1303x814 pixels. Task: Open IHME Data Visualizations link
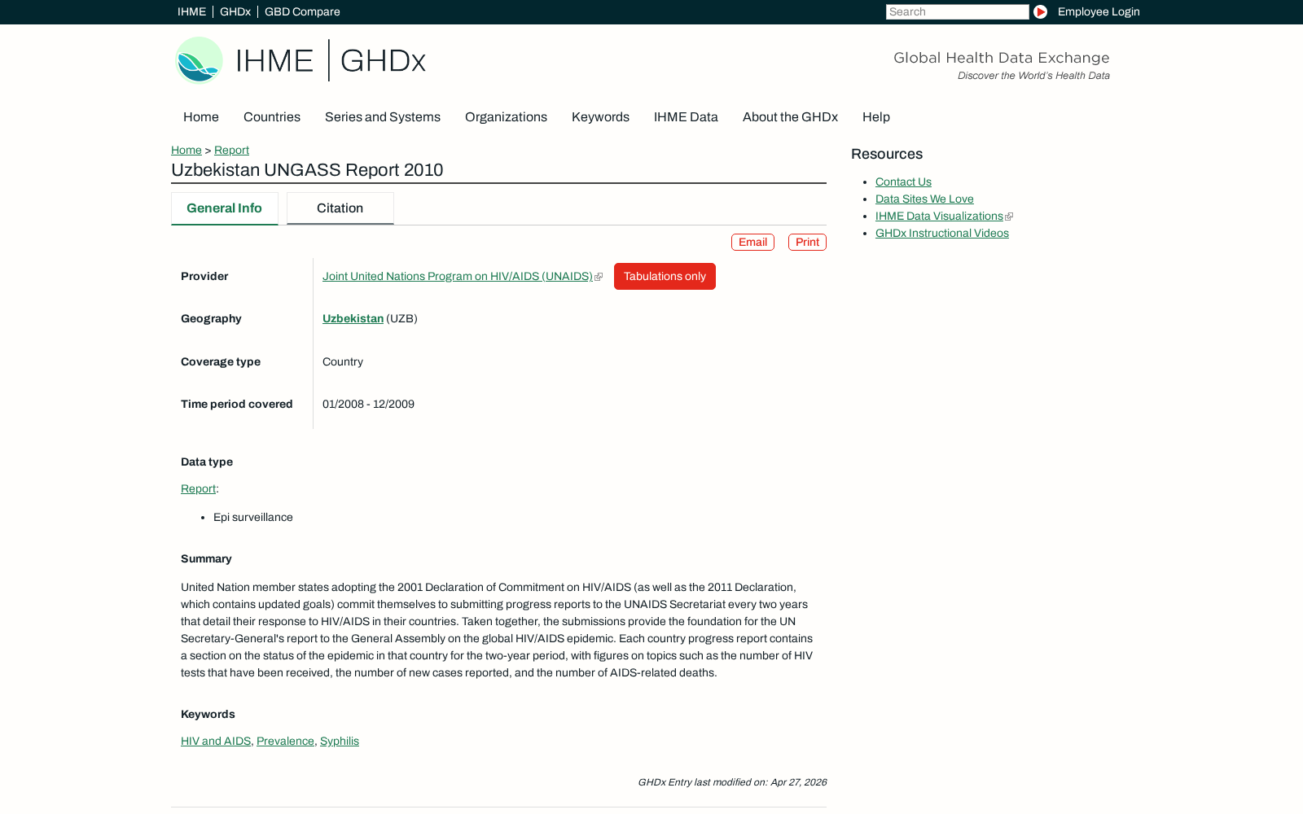coord(939,216)
